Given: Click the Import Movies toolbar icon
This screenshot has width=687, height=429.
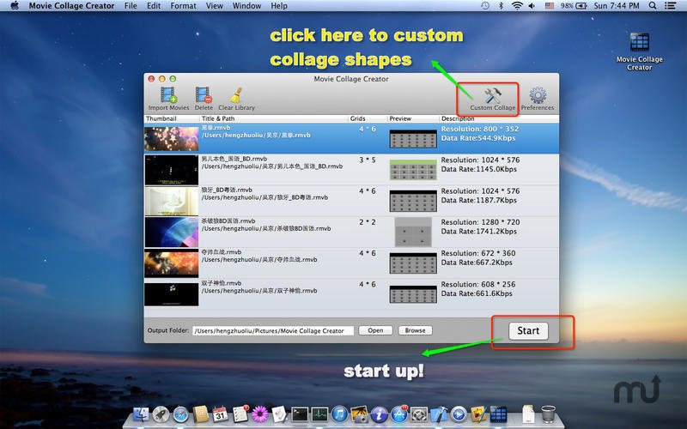Looking at the screenshot, I should (x=168, y=94).
